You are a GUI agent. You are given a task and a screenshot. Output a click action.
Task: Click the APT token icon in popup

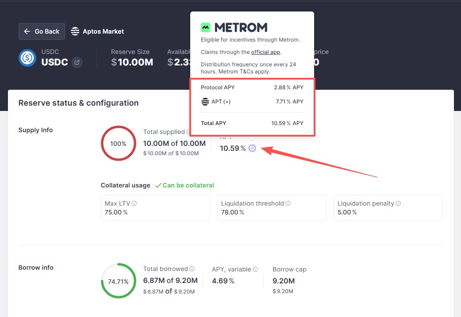(205, 102)
